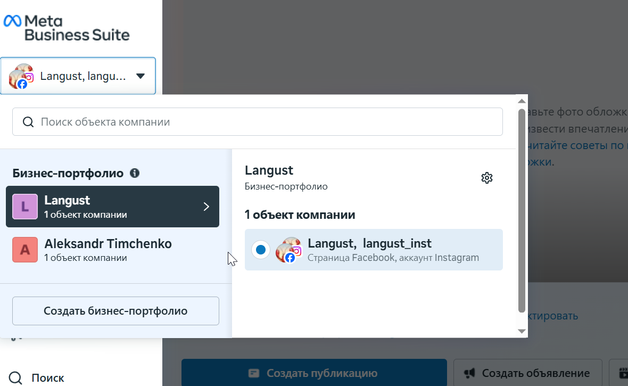
Task: Click the Бизнес-портфолио info icon
Action: coord(135,173)
